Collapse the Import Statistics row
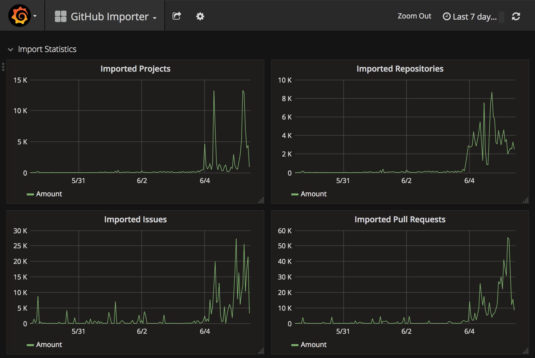535x358 pixels. pos(11,49)
